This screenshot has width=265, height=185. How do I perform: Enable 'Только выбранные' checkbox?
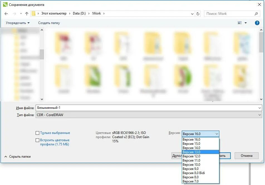click(38, 133)
